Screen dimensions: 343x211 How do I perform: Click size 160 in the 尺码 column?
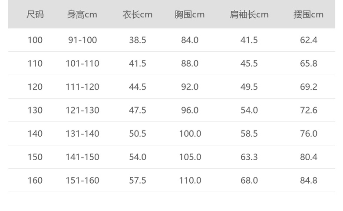(35, 181)
